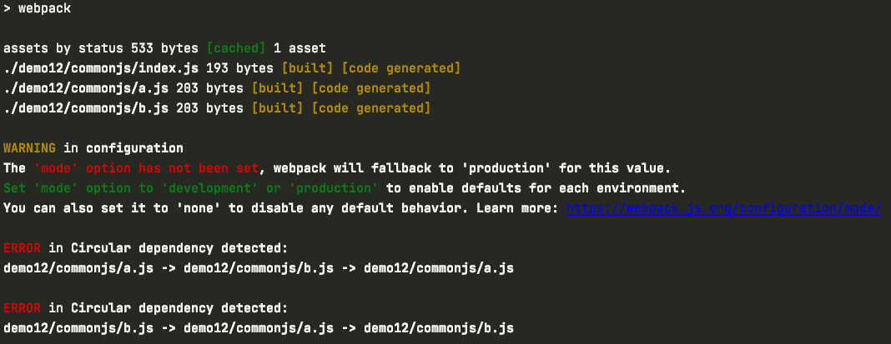This screenshot has height=344, width=891.
Task: Click the first 'Circular dependency detected:' message
Action: click(x=179, y=248)
